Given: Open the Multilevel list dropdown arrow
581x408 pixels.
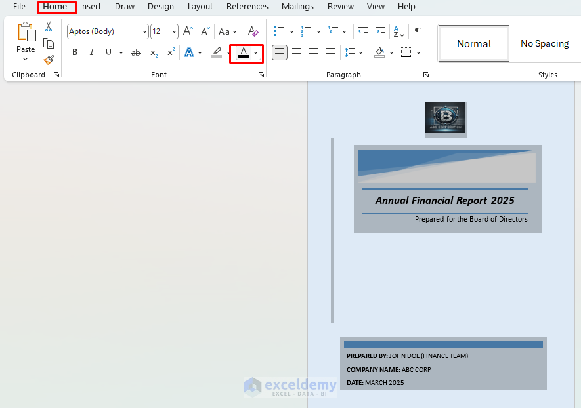Looking at the screenshot, I should (344, 32).
